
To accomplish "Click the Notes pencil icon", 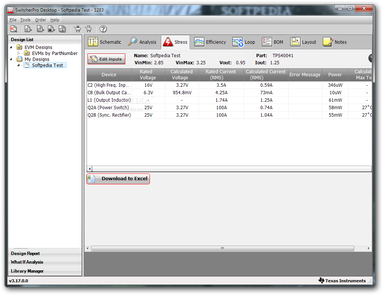I will click(x=328, y=42).
